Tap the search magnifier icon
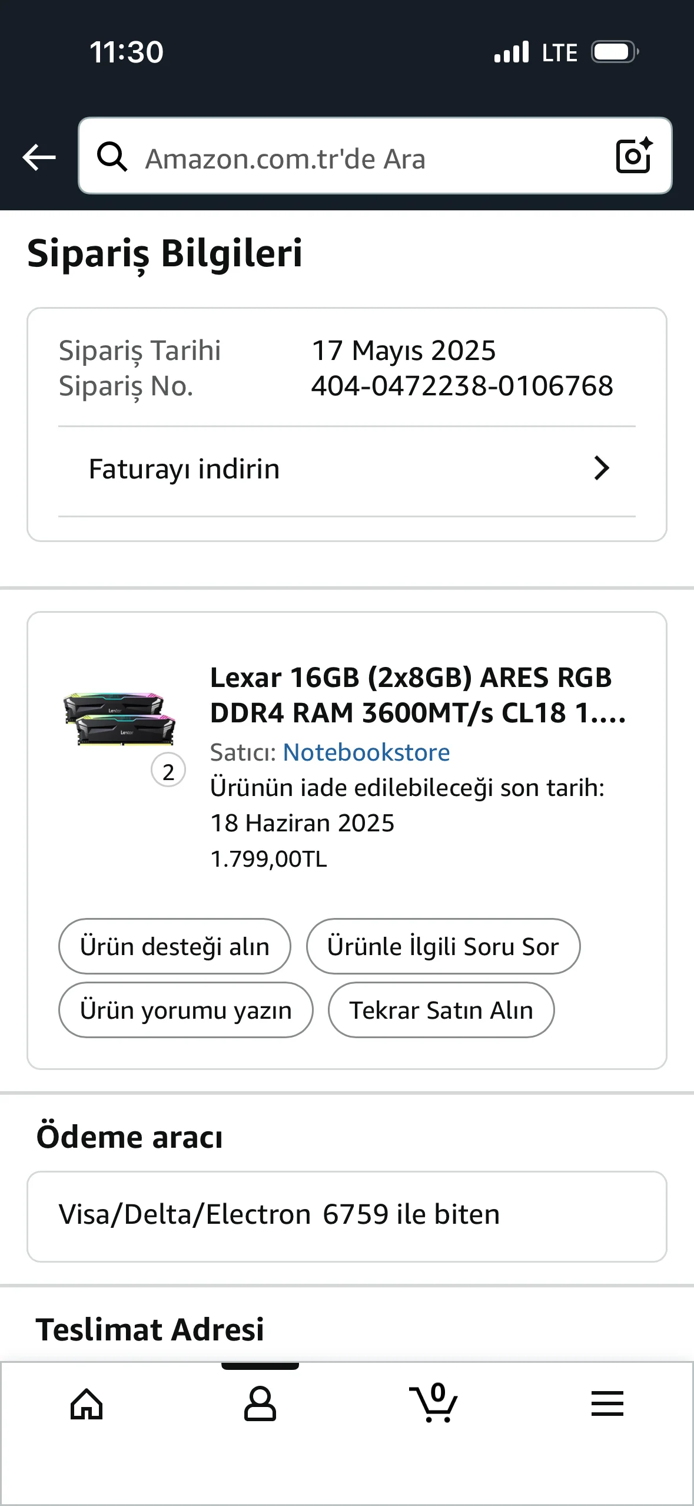Screen dimensions: 694x1506 pos(112,157)
